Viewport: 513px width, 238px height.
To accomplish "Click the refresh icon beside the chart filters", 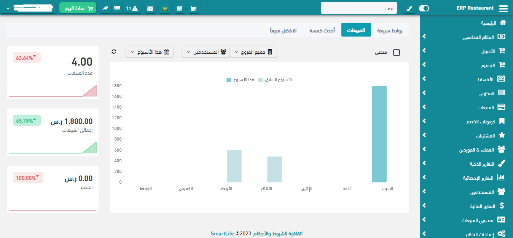I will coord(113,51).
